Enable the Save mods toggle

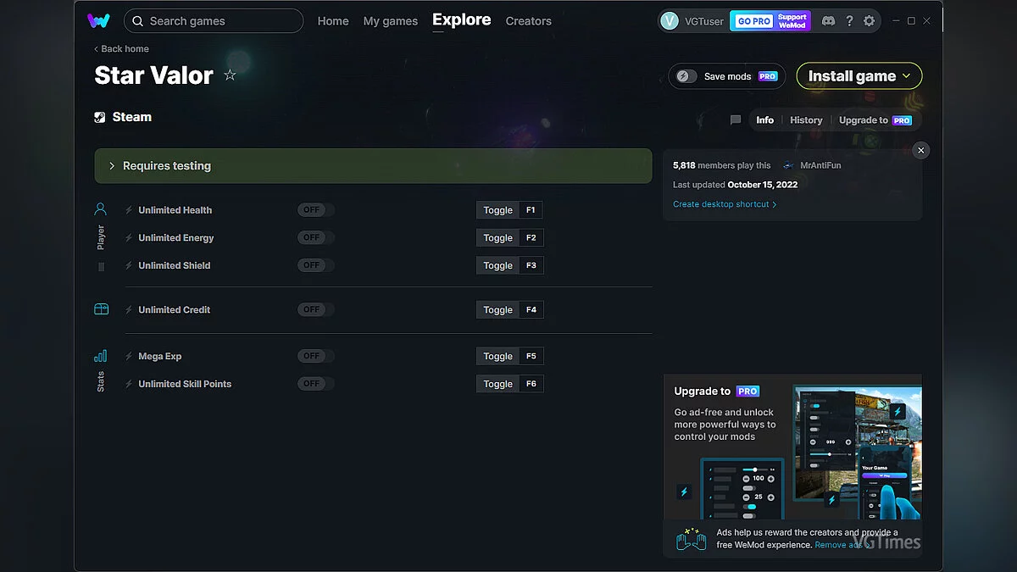click(686, 76)
